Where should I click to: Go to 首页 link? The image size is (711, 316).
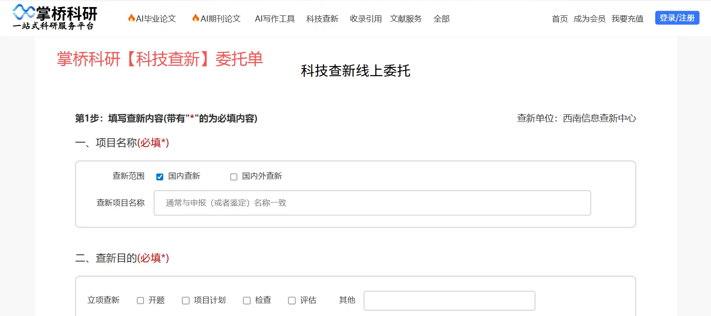[x=560, y=18]
